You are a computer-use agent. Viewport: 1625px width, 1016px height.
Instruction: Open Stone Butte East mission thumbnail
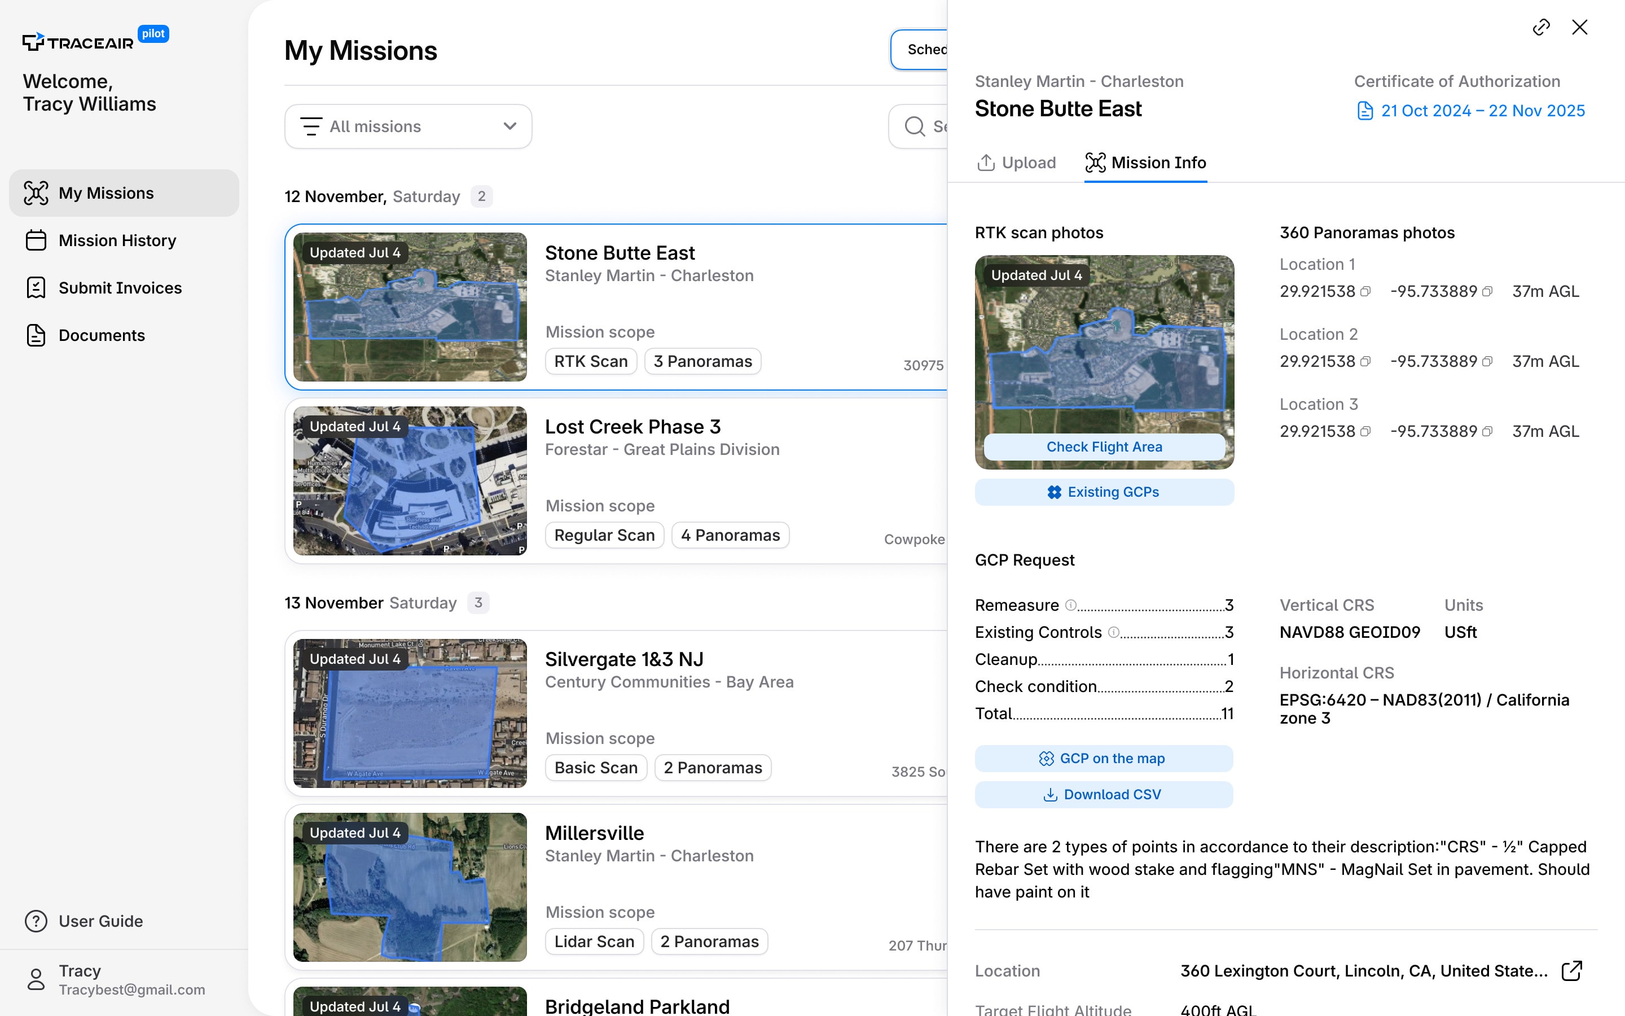(410, 307)
